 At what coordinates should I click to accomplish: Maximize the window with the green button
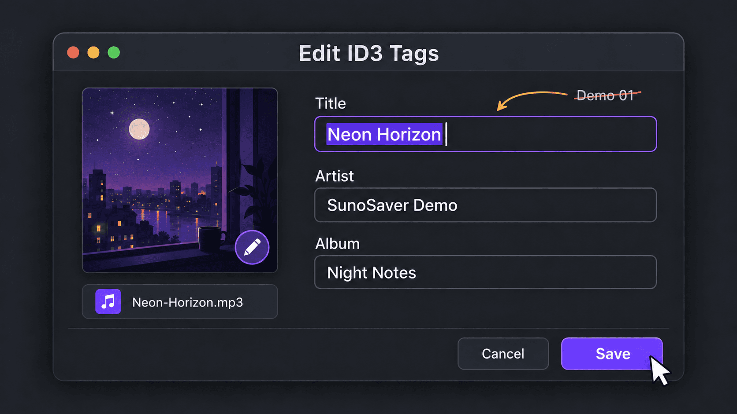tap(114, 52)
